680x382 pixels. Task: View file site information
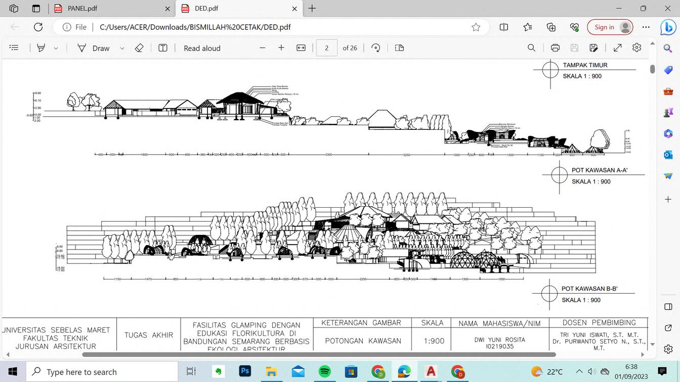(74, 27)
